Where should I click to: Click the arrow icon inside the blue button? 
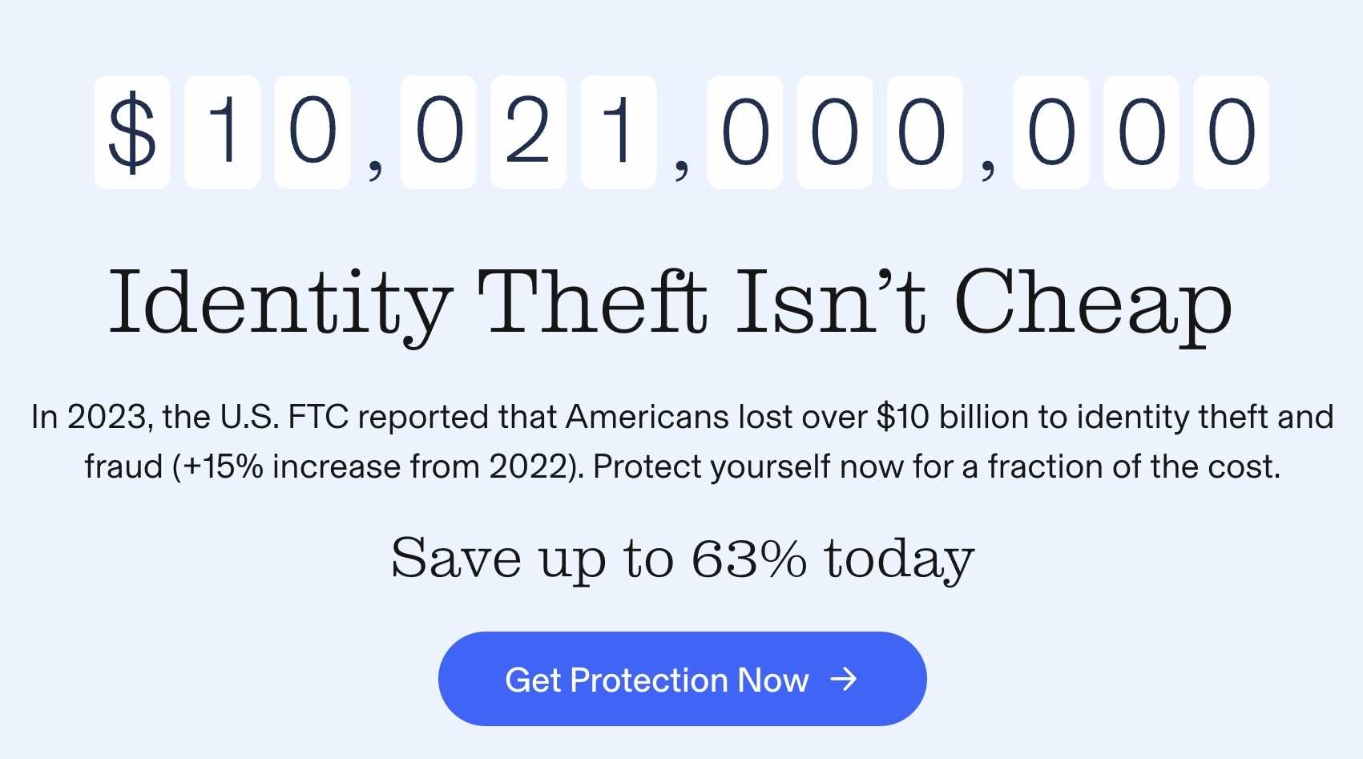pos(844,680)
